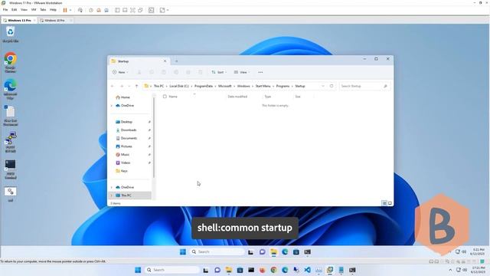Click the enter full screen icon in VMware
490x276 pixels.
click(x=132, y=10)
